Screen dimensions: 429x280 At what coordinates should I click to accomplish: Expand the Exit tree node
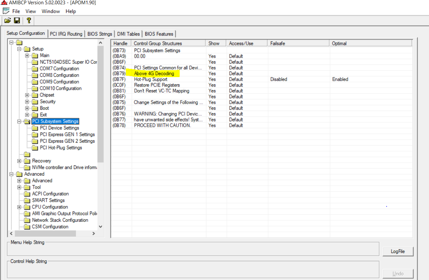27,115
